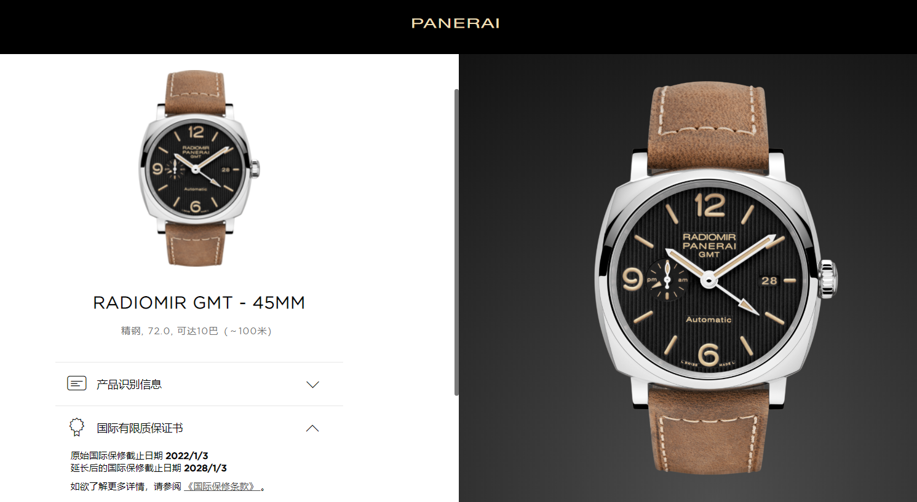
Task: Click the 国际有限质保证书 section label
Action: click(x=140, y=428)
